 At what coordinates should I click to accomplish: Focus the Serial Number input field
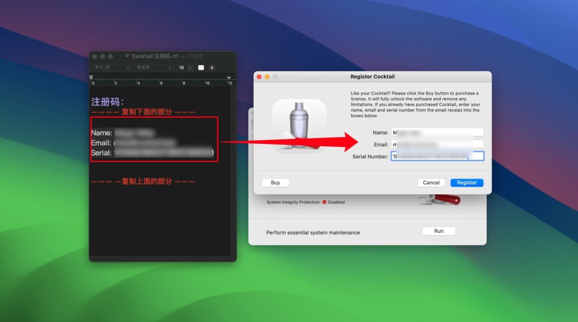point(437,156)
